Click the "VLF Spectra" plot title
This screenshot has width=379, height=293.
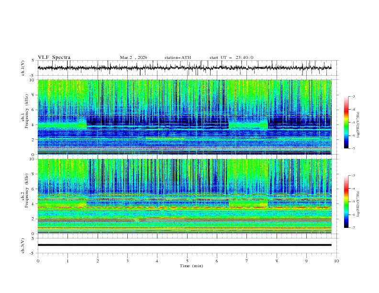(54, 57)
